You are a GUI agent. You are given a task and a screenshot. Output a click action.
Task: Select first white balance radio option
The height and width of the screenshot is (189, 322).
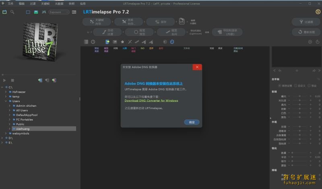tap(280, 85)
